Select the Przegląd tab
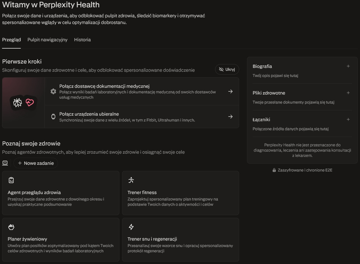 pyautogui.click(x=11, y=40)
